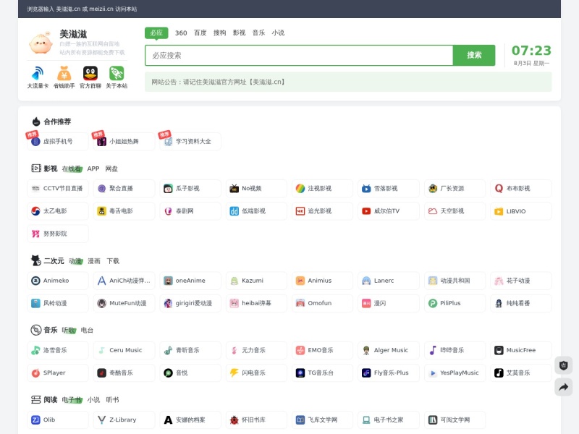Click the Kazumi icon
The image size is (579, 434).
coord(234,281)
